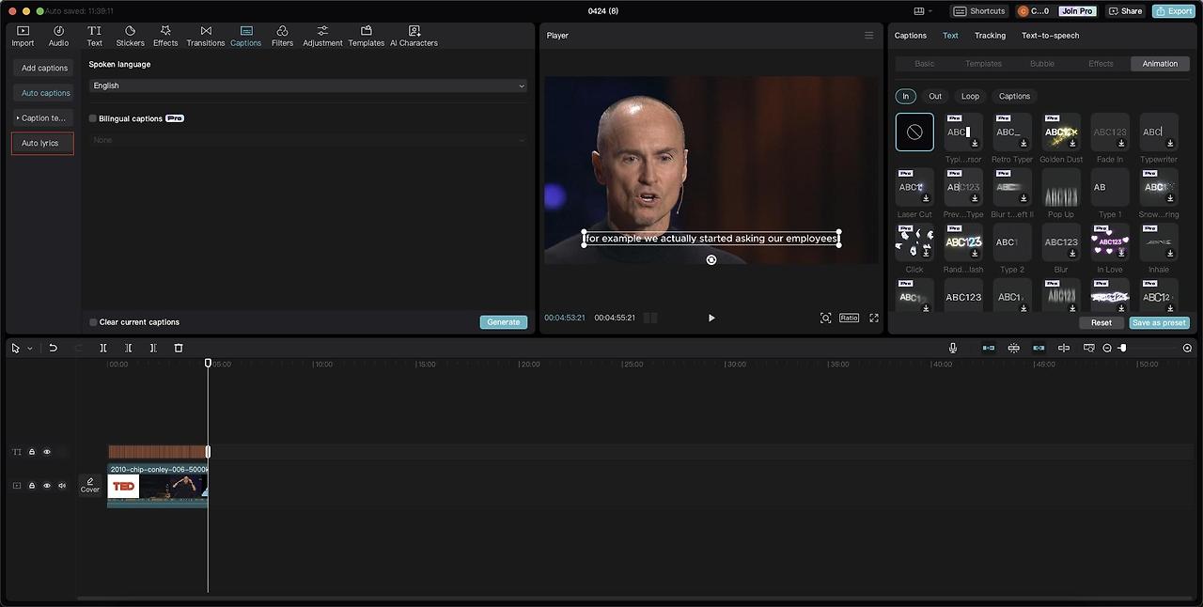The image size is (1203, 607).
Task: Open the Spoken language English dropdown
Action: tap(307, 86)
